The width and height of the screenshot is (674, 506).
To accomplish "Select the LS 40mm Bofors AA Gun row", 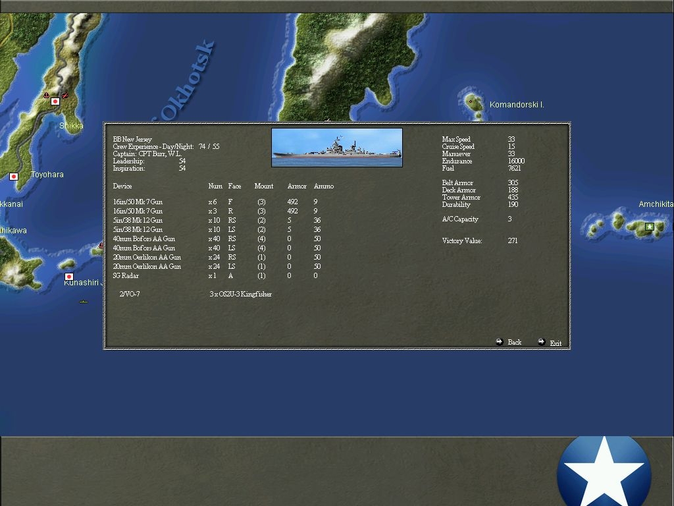I will [217, 248].
